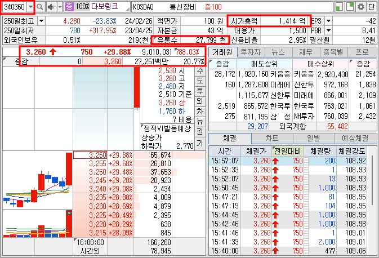379x258 pixels.
Task: Click the 15:40:00 trade row
Action: (x=288, y=251)
